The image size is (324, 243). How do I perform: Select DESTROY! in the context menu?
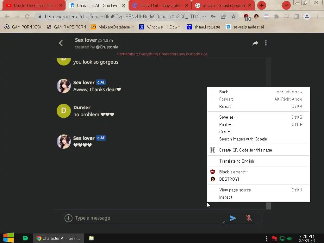[258, 179]
